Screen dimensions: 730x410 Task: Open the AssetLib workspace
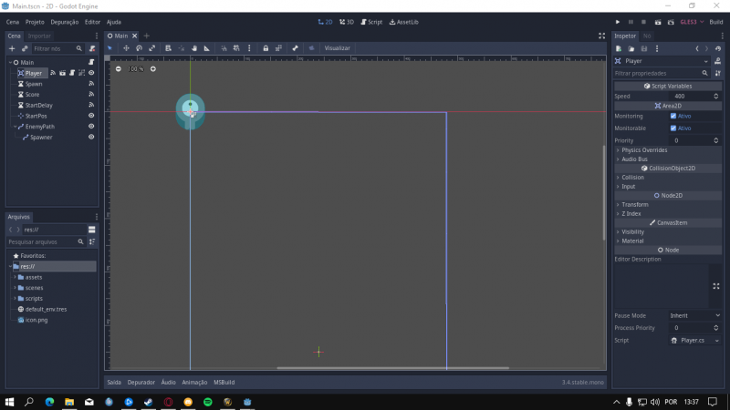coord(404,21)
